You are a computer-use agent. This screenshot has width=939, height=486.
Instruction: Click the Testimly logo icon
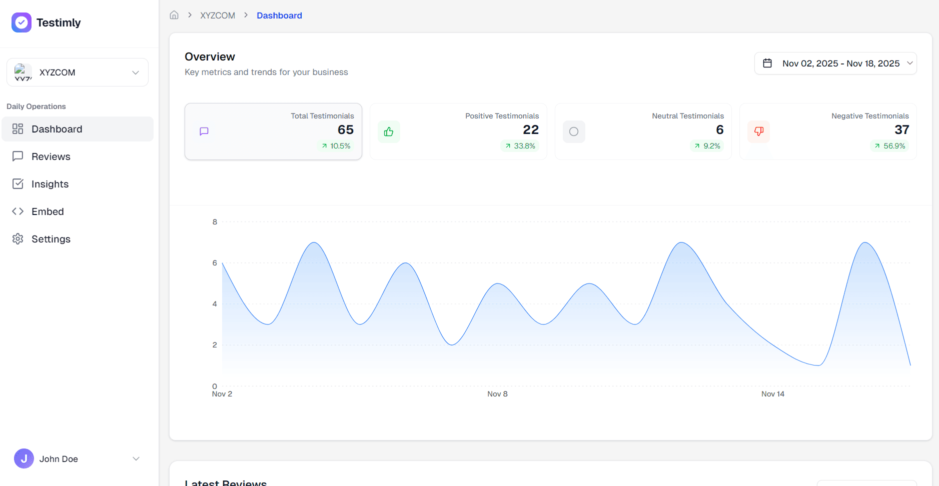point(22,22)
